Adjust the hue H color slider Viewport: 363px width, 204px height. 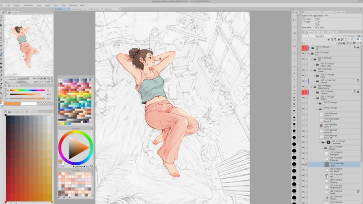[27, 90]
